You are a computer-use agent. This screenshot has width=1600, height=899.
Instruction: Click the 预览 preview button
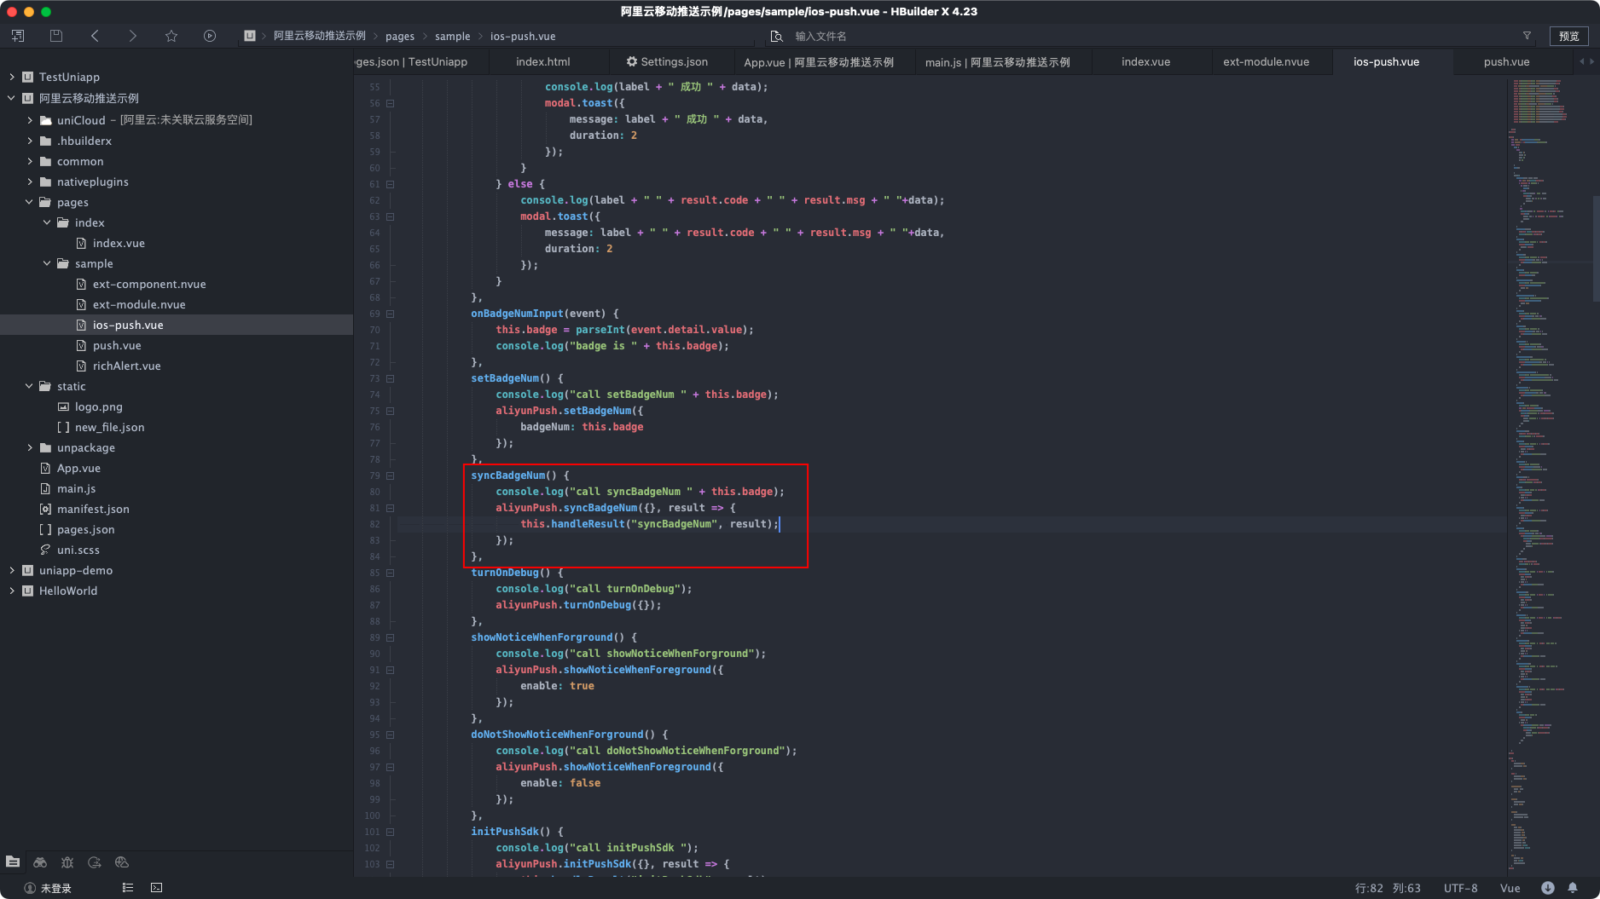(x=1569, y=36)
